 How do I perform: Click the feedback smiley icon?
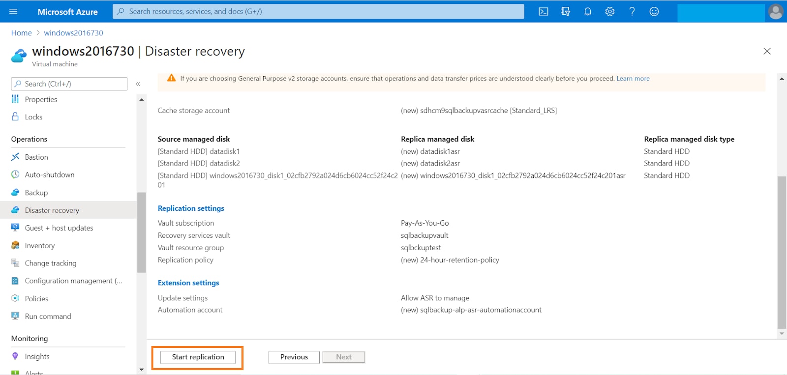coord(654,11)
